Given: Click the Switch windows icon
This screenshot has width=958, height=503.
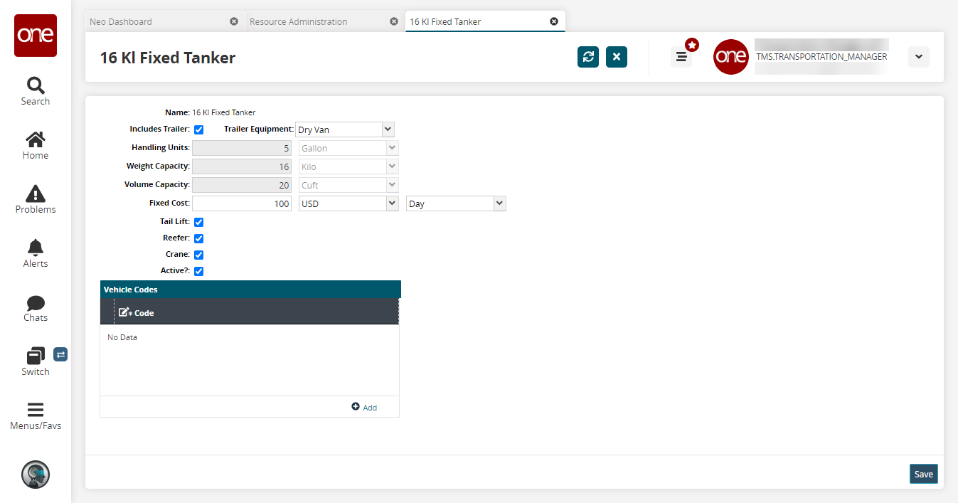Looking at the screenshot, I should click(36, 355).
